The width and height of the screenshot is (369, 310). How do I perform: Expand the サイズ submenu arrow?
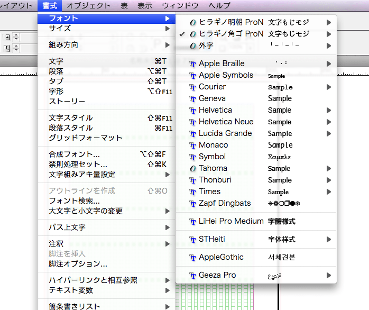point(168,29)
